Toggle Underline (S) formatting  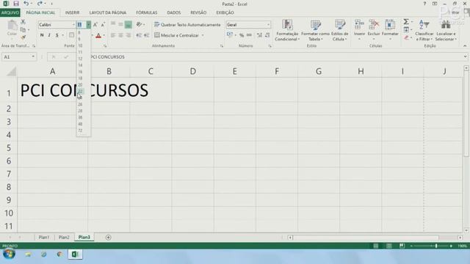57,35
